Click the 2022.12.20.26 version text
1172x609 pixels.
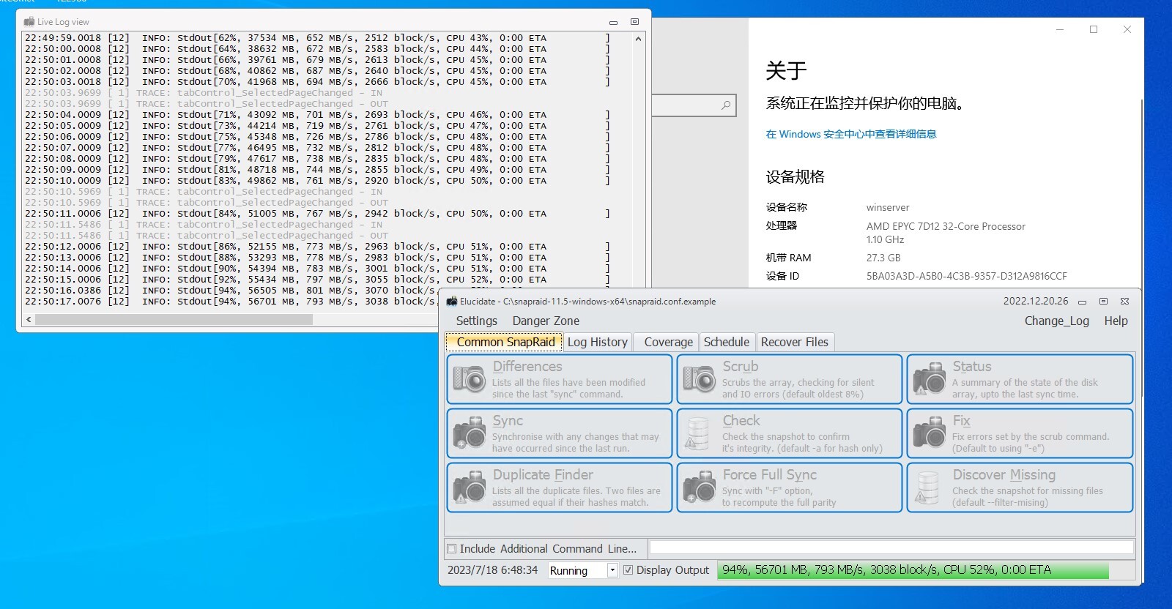[1035, 301]
